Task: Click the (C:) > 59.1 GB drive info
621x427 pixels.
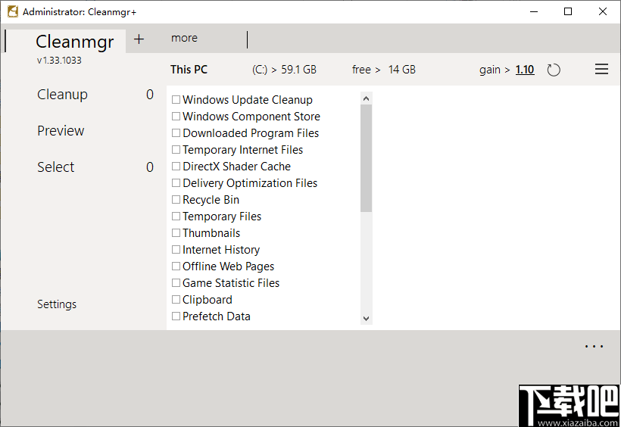Action: point(284,70)
